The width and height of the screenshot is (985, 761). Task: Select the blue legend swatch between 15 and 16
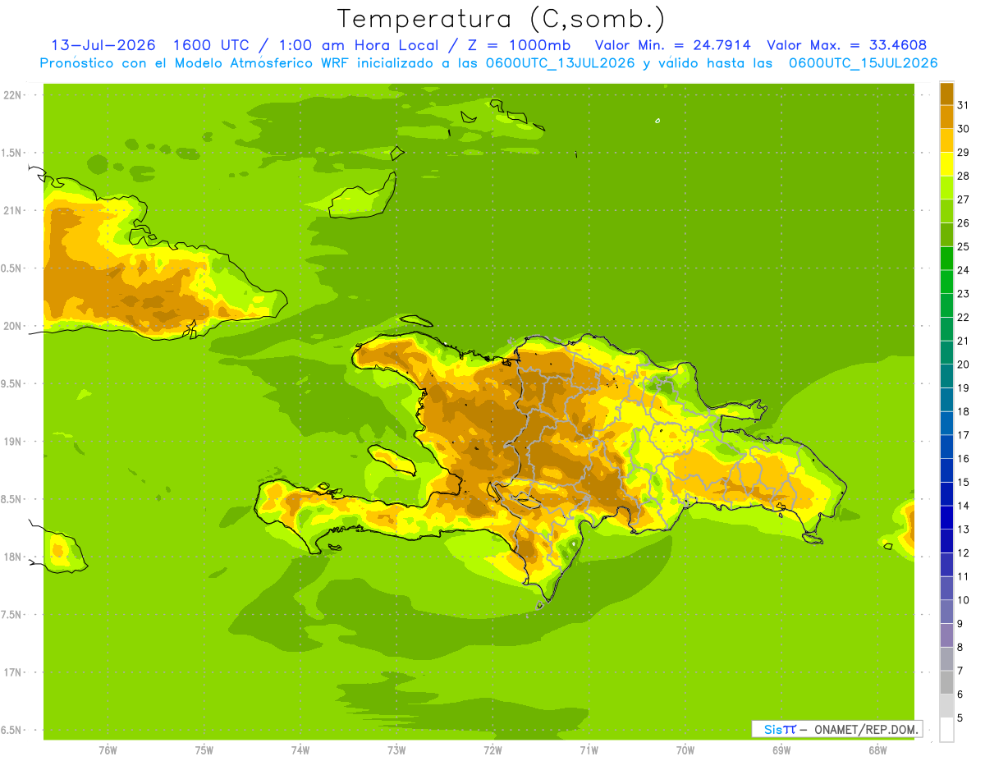(x=946, y=470)
